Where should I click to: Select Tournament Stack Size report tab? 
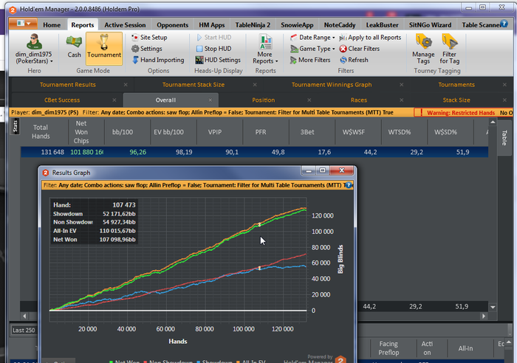tap(194, 85)
